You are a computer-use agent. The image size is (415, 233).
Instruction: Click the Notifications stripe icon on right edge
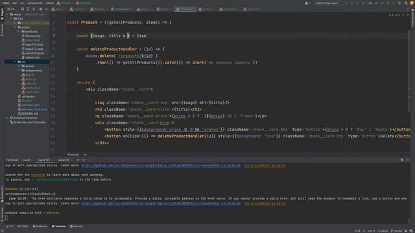412,18
